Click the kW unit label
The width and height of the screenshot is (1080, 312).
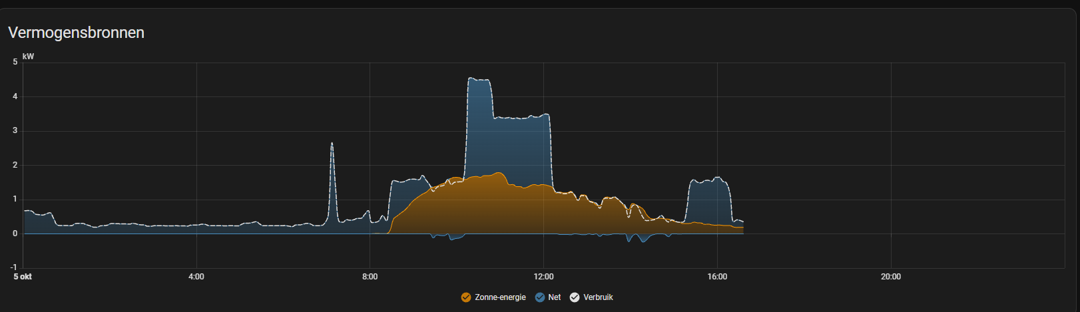[28, 57]
